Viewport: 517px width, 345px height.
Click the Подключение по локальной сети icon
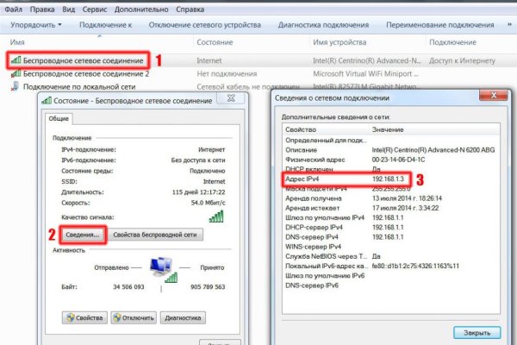[15, 87]
